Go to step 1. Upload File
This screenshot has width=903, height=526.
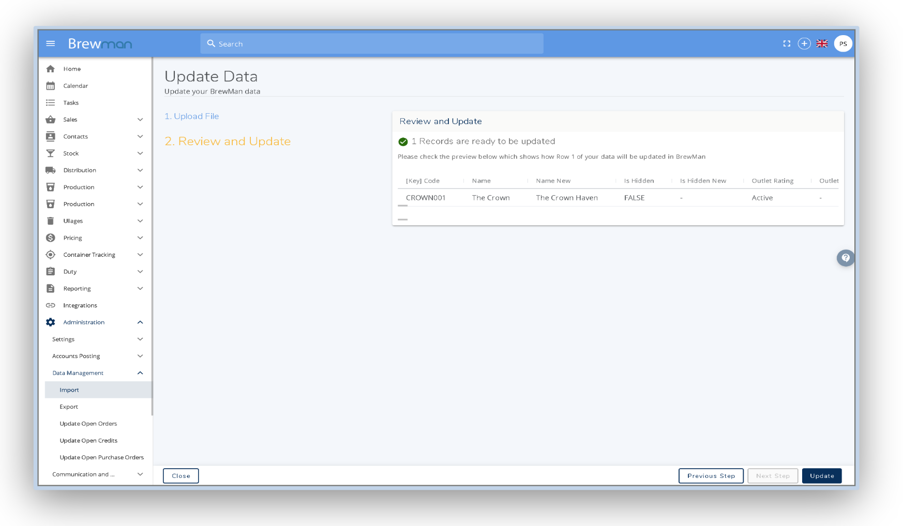(x=192, y=116)
